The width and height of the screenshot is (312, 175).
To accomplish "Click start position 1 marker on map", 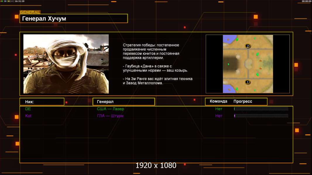I will pos(248,82).
